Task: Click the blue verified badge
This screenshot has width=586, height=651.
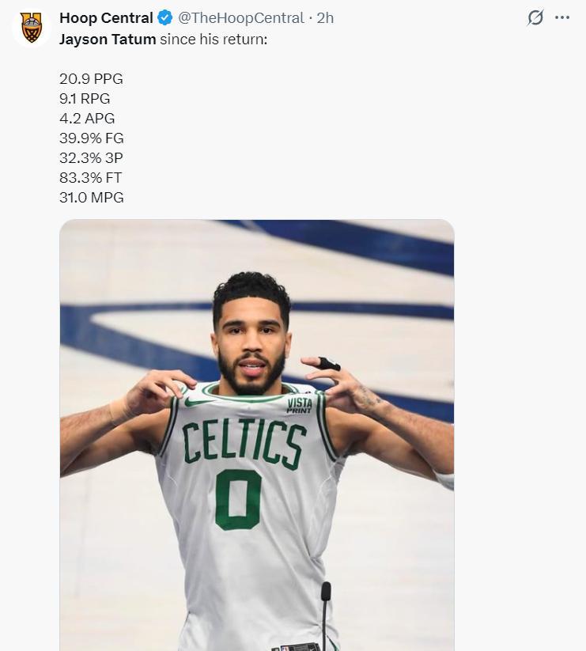Action: click(x=164, y=17)
